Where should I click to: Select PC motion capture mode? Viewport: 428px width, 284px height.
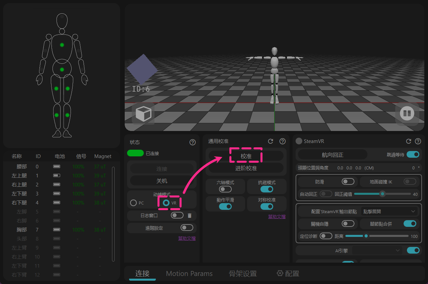click(x=133, y=203)
